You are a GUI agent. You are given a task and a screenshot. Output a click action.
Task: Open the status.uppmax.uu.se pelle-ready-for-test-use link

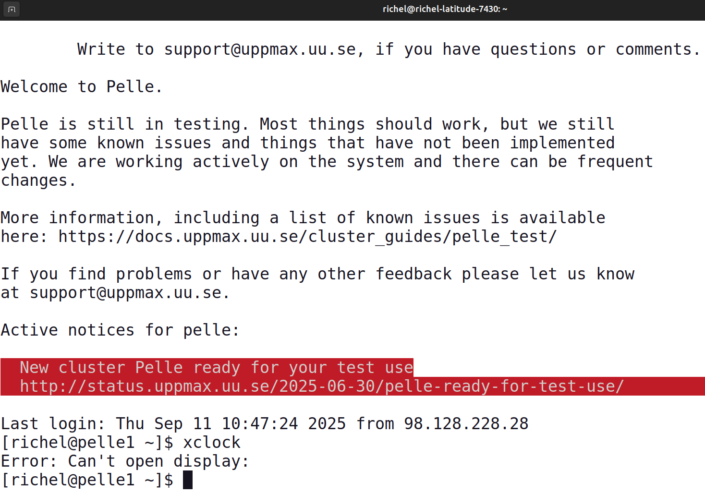click(322, 386)
